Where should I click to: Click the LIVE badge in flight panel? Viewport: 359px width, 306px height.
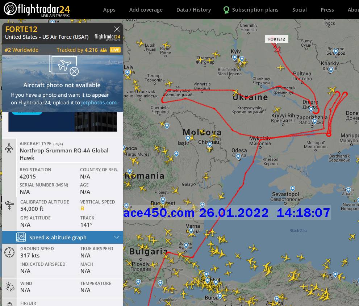[115, 50]
